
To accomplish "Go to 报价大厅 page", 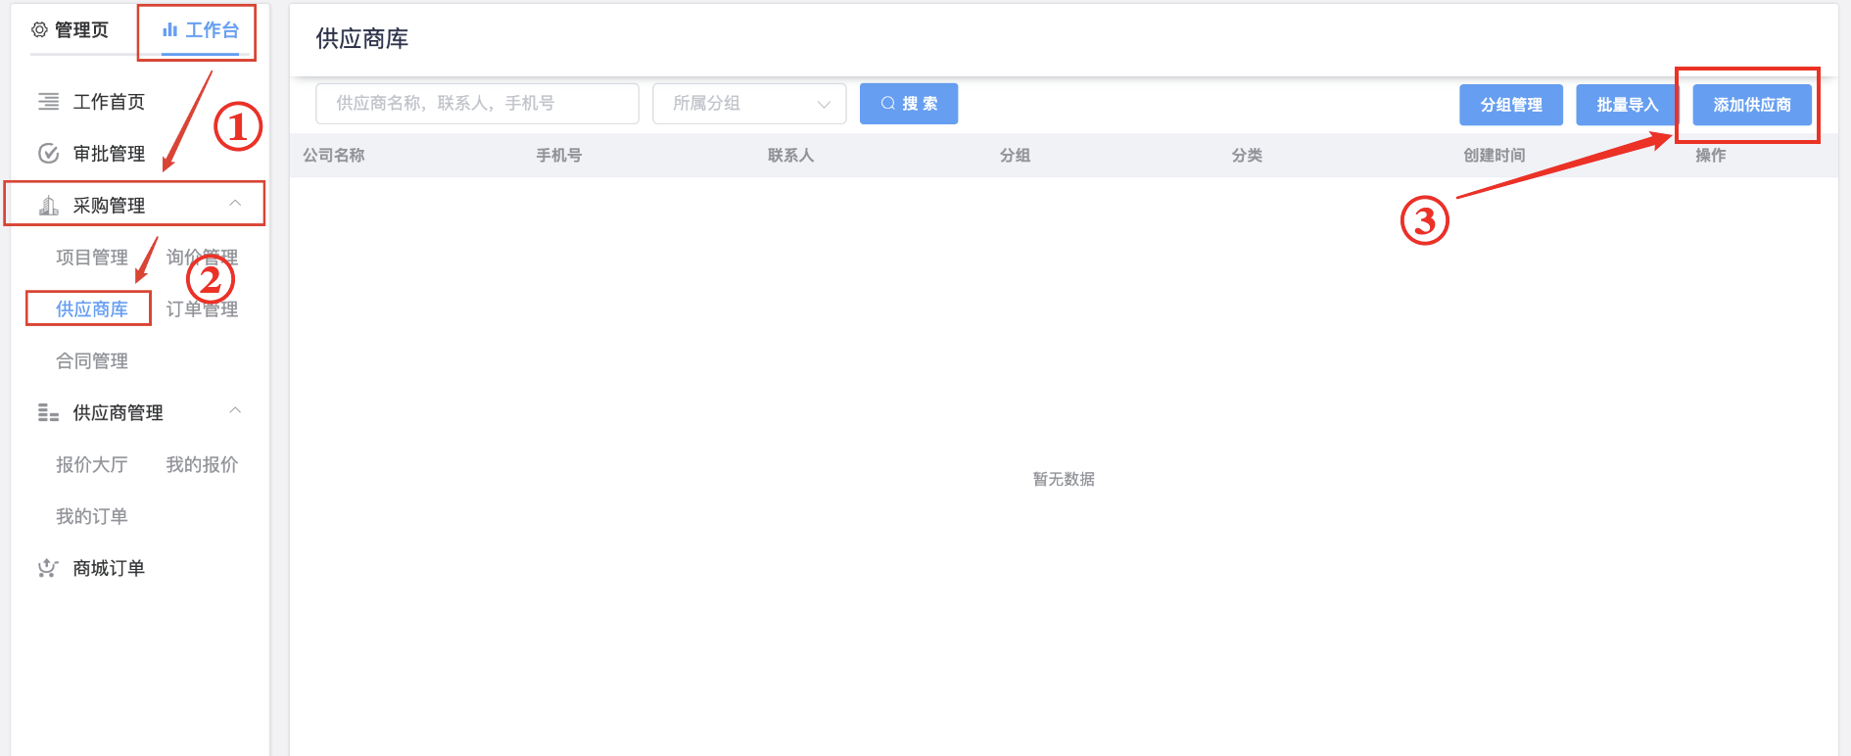I will (x=91, y=465).
